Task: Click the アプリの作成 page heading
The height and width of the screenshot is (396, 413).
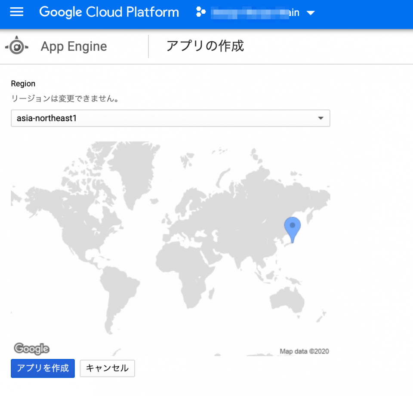Action: coord(205,46)
